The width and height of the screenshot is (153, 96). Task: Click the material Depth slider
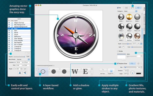tap(127, 44)
